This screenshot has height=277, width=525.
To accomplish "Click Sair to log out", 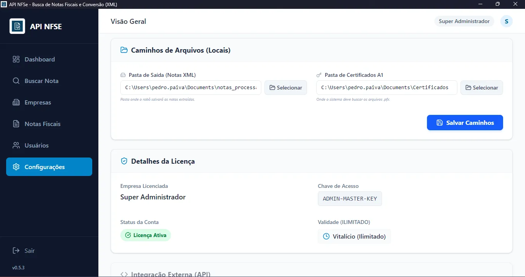I will [x=49, y=250].
